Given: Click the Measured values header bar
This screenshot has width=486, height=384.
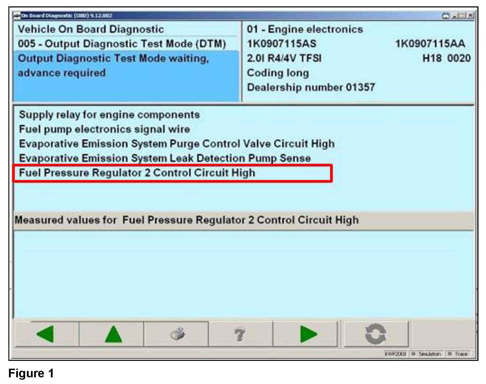Looking at the screenshot, I should 243,220.
